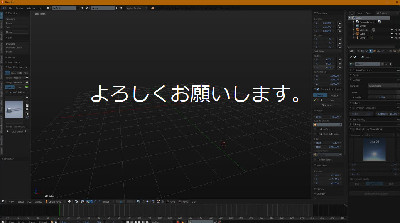
Task: Click the grease pencil draw icon
Action: coord(315,100)
